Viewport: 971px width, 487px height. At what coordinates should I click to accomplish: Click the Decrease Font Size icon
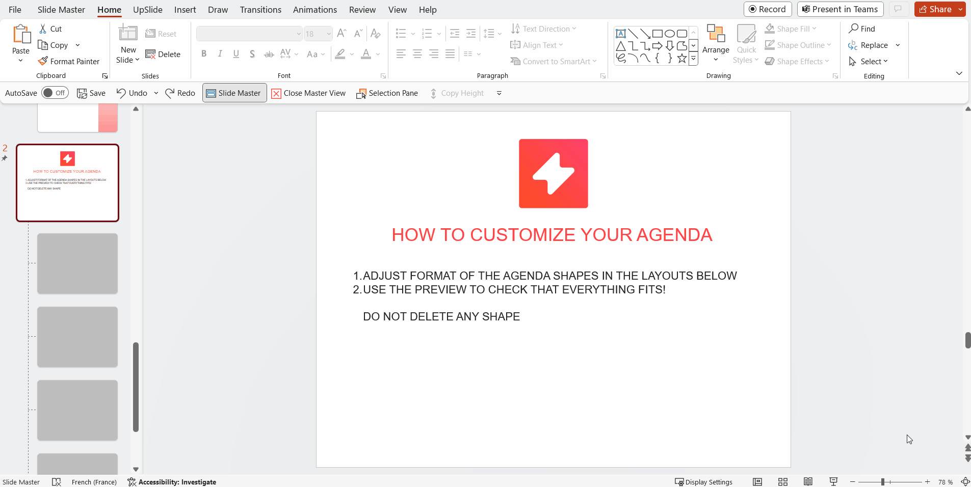tap(358, 34)
